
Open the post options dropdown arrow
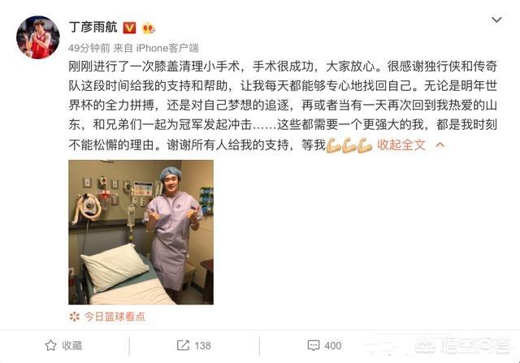tap(496, 19)
